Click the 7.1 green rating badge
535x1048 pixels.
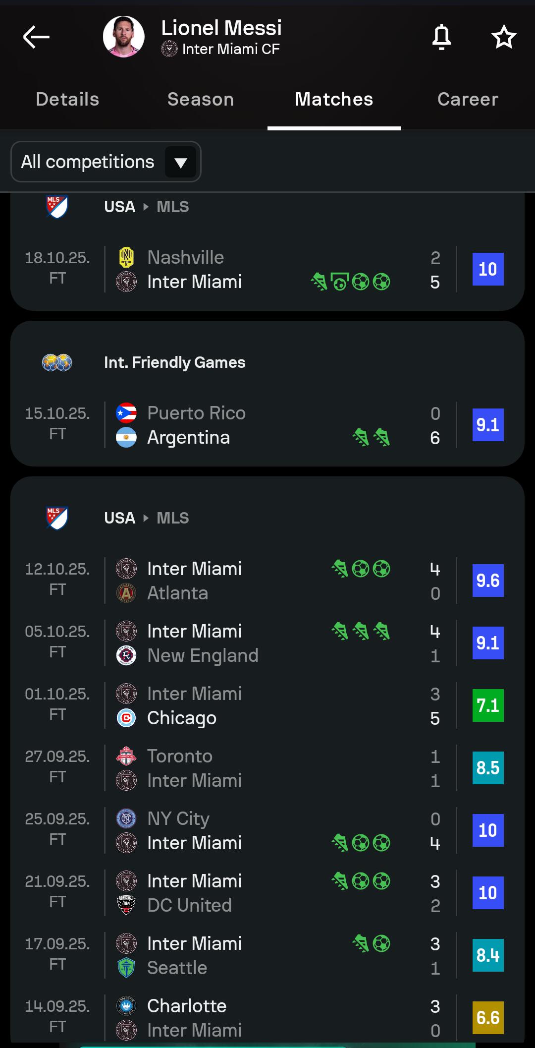coord(488,705)
